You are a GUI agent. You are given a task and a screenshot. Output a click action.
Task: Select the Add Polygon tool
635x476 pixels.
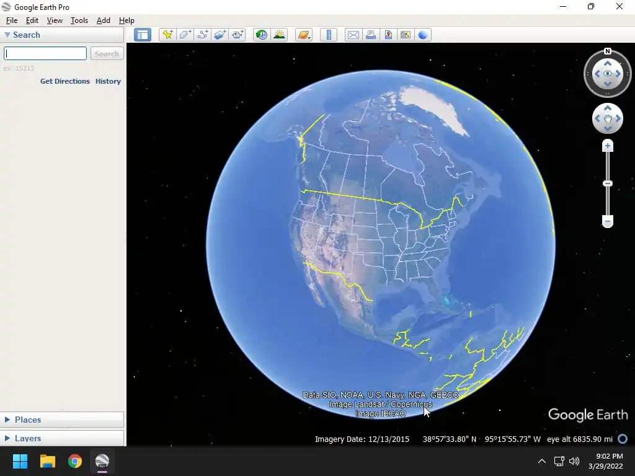(x=185, y=35)
